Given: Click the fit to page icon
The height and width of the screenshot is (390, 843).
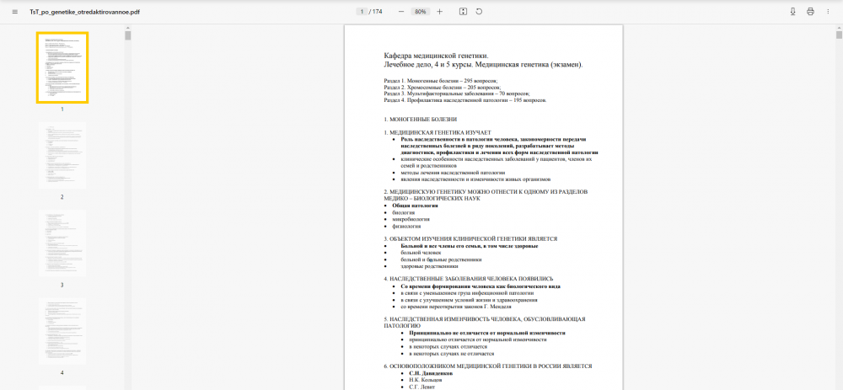Looking at the screenshot, I should click(x=463, y=11).
